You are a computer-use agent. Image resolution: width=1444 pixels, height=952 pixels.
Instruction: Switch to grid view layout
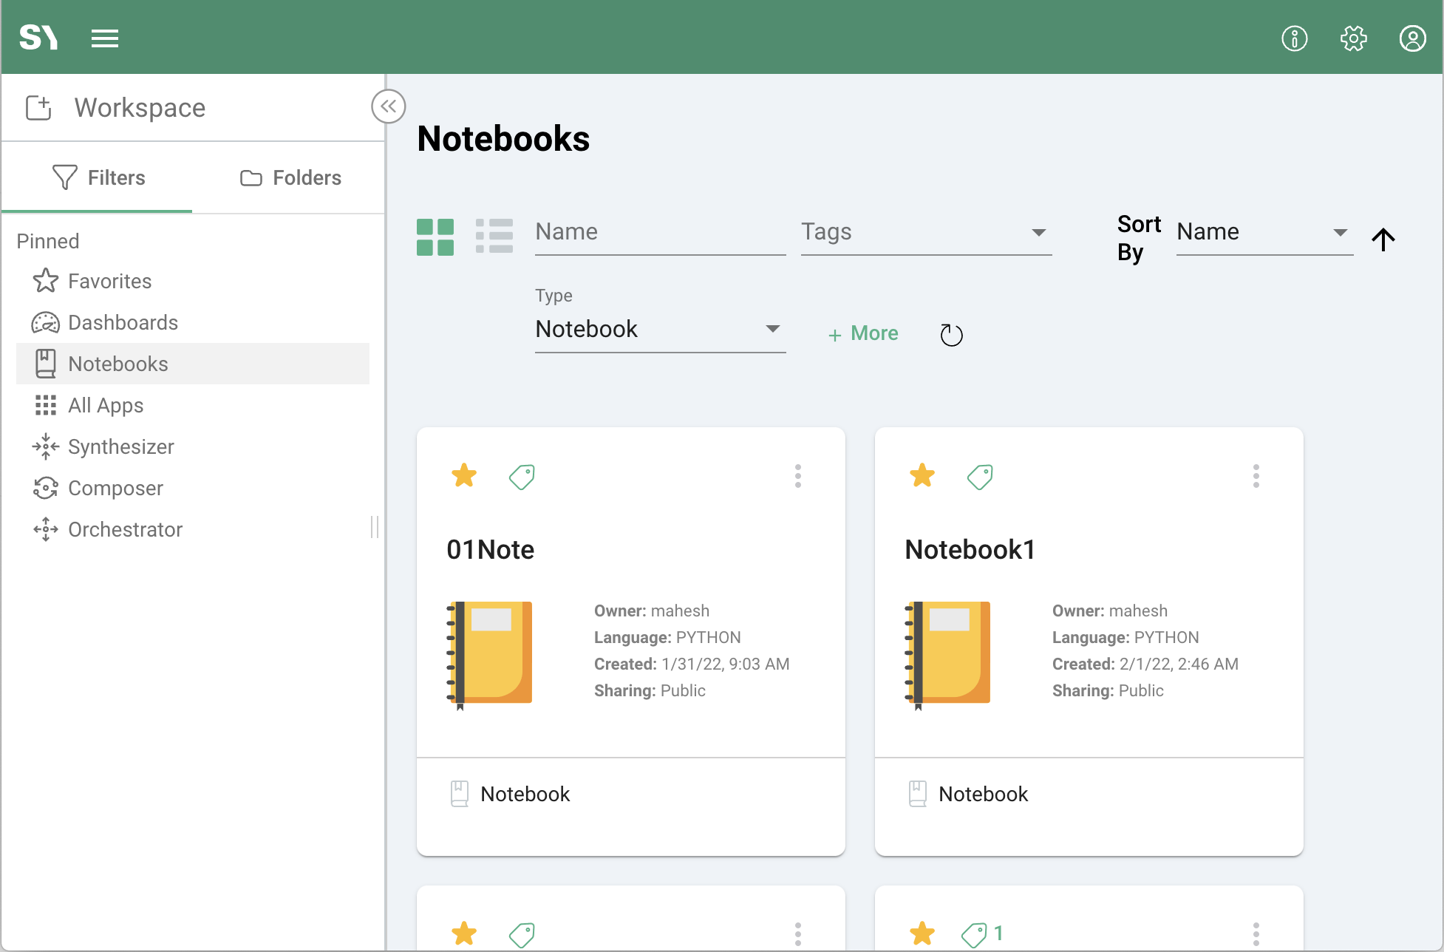435,237
